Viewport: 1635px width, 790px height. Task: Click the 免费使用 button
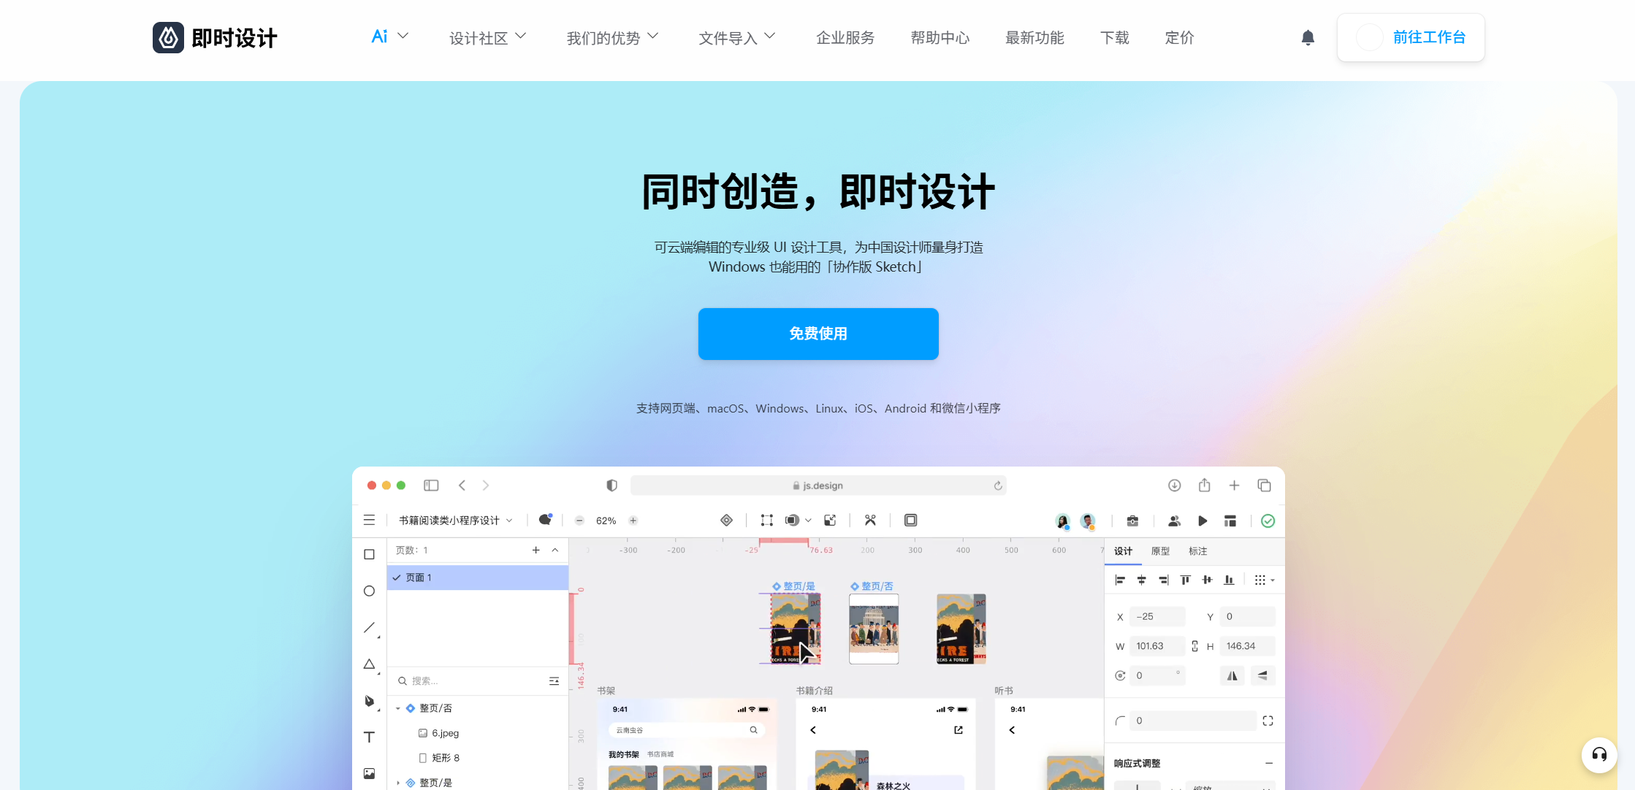(x=818, y=334)
